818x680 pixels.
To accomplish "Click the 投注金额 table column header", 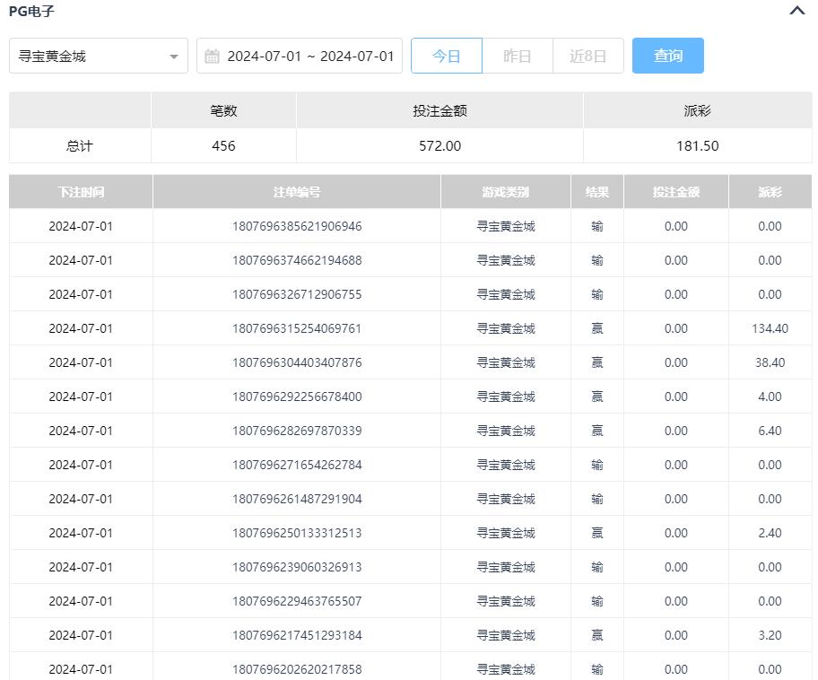I will pos(675,192).
